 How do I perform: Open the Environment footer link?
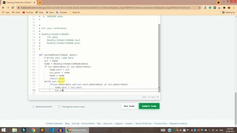pos(88,123)
